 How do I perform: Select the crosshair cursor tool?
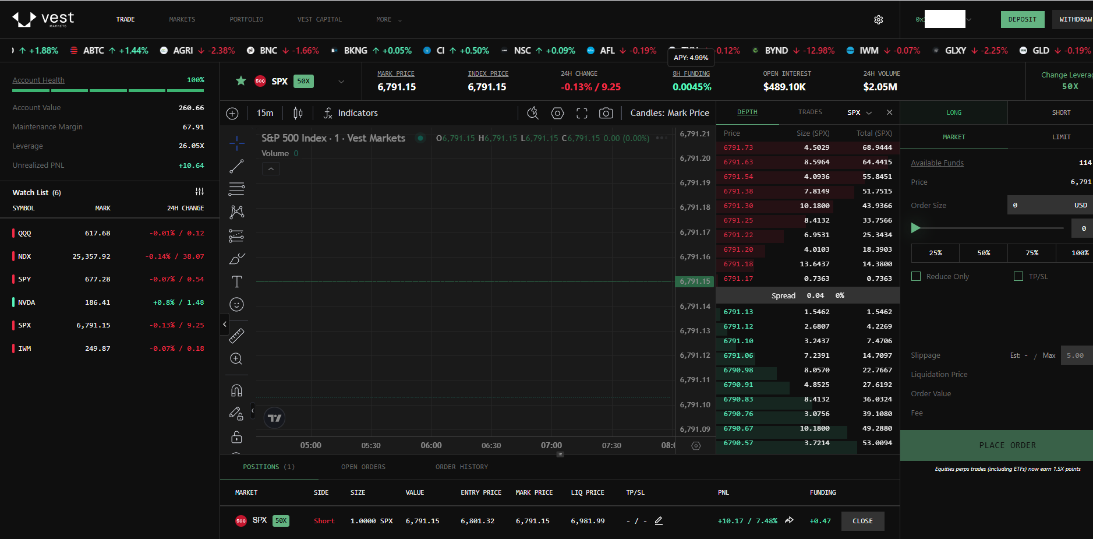236,143
